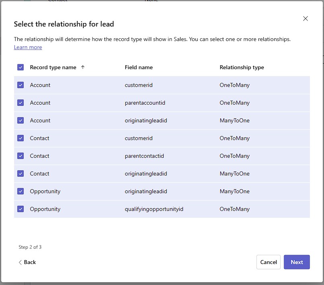Click the Field name column header
This screenshot has width=324, height=285.
[139, 67]
